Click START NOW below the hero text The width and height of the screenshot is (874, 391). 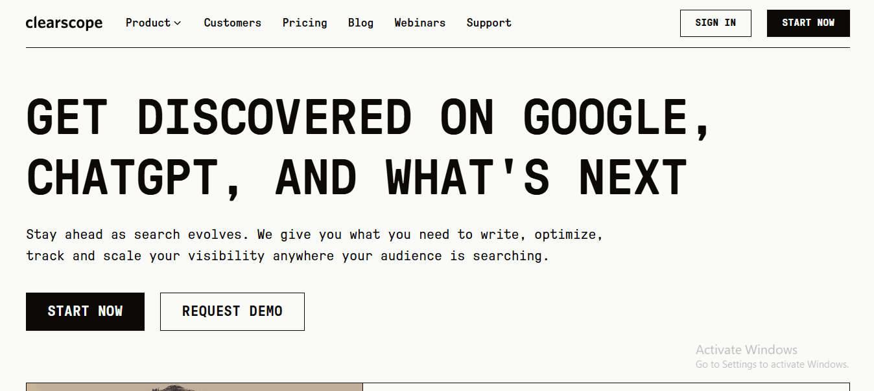point(85,311)
